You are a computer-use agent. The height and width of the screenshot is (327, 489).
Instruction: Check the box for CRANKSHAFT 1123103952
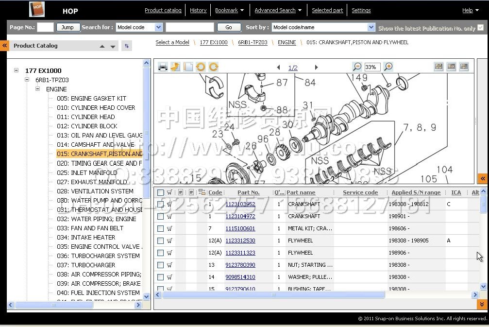160,205
